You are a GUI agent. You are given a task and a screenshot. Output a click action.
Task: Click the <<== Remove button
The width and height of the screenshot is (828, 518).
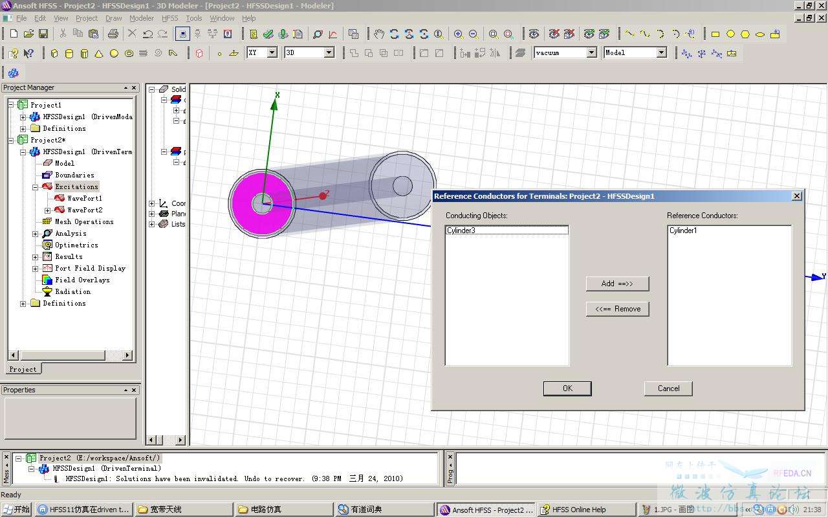(617, 309)
